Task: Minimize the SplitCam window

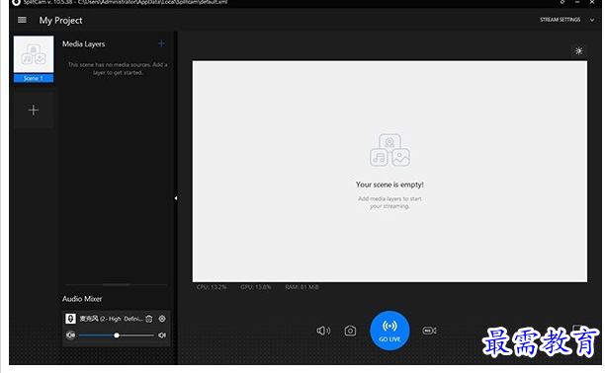Action: coord(577,2)
